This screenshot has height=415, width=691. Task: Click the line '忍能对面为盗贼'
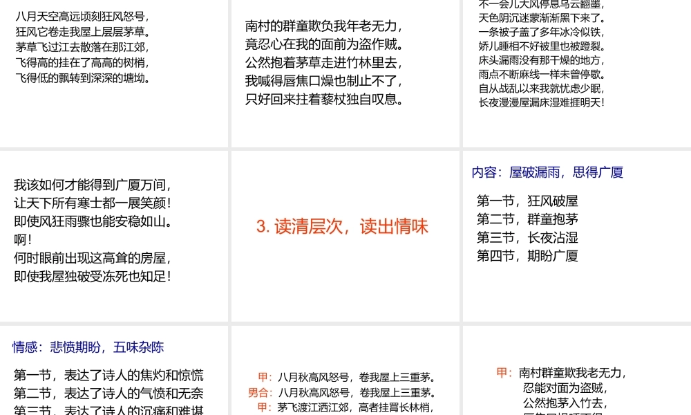tap(567, 388)
